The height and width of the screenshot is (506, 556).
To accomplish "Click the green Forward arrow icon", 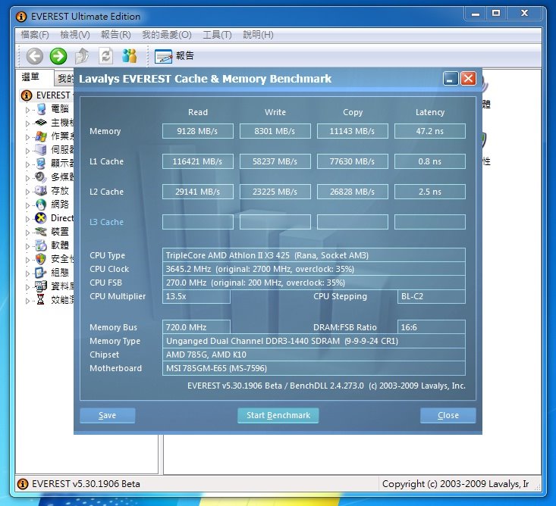I will pos(58,56).
